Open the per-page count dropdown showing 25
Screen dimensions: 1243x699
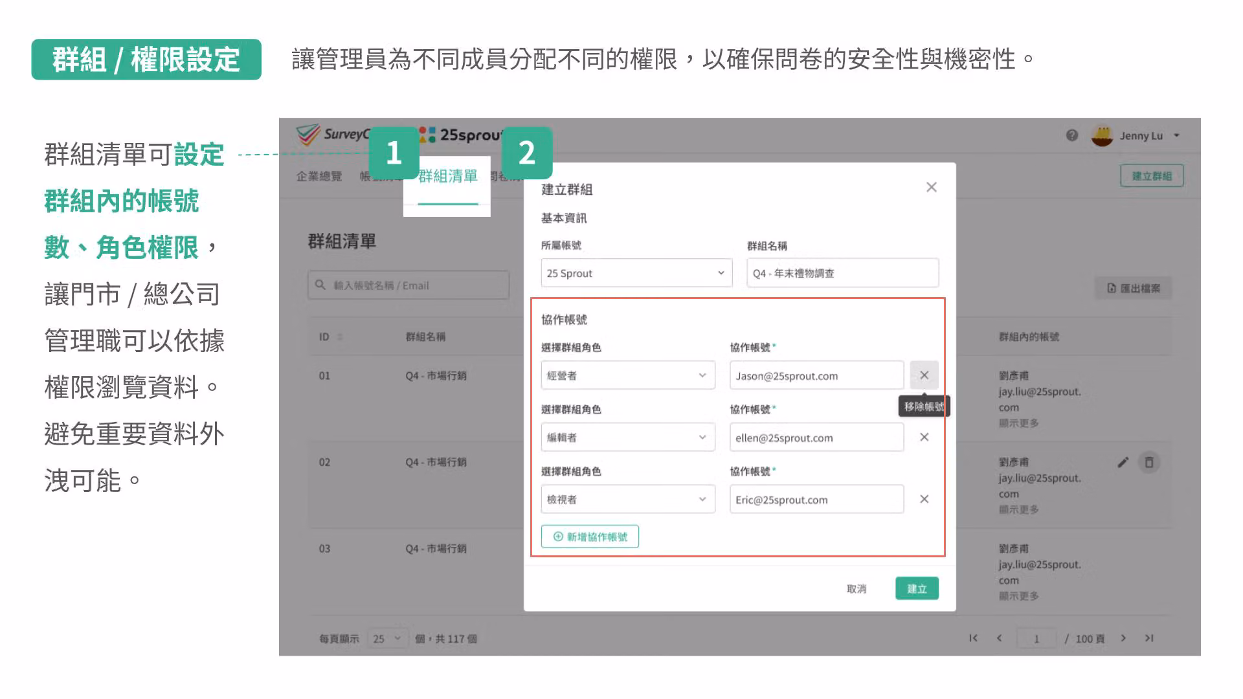[x=388, y=639]
